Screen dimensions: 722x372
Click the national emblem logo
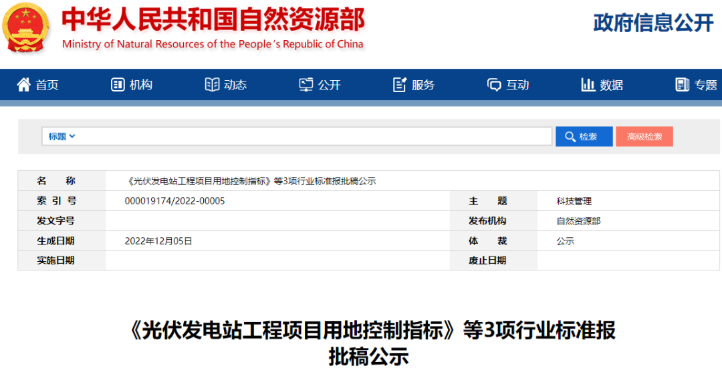click(x=27, y=27)
